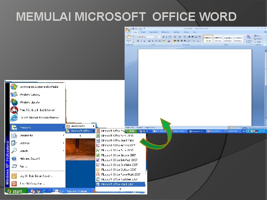Toggle Strikethrough formatting
Image resolution: width=267 pixels, height=200 pixels.
point(149,41)
